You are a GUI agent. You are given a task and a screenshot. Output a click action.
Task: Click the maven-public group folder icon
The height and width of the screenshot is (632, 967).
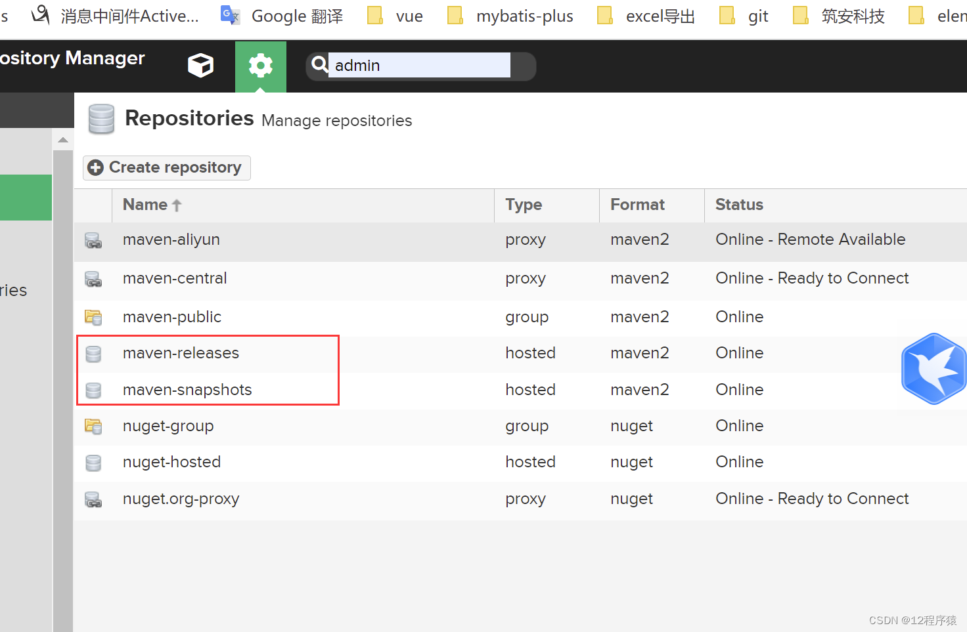(x=93, y=318)
